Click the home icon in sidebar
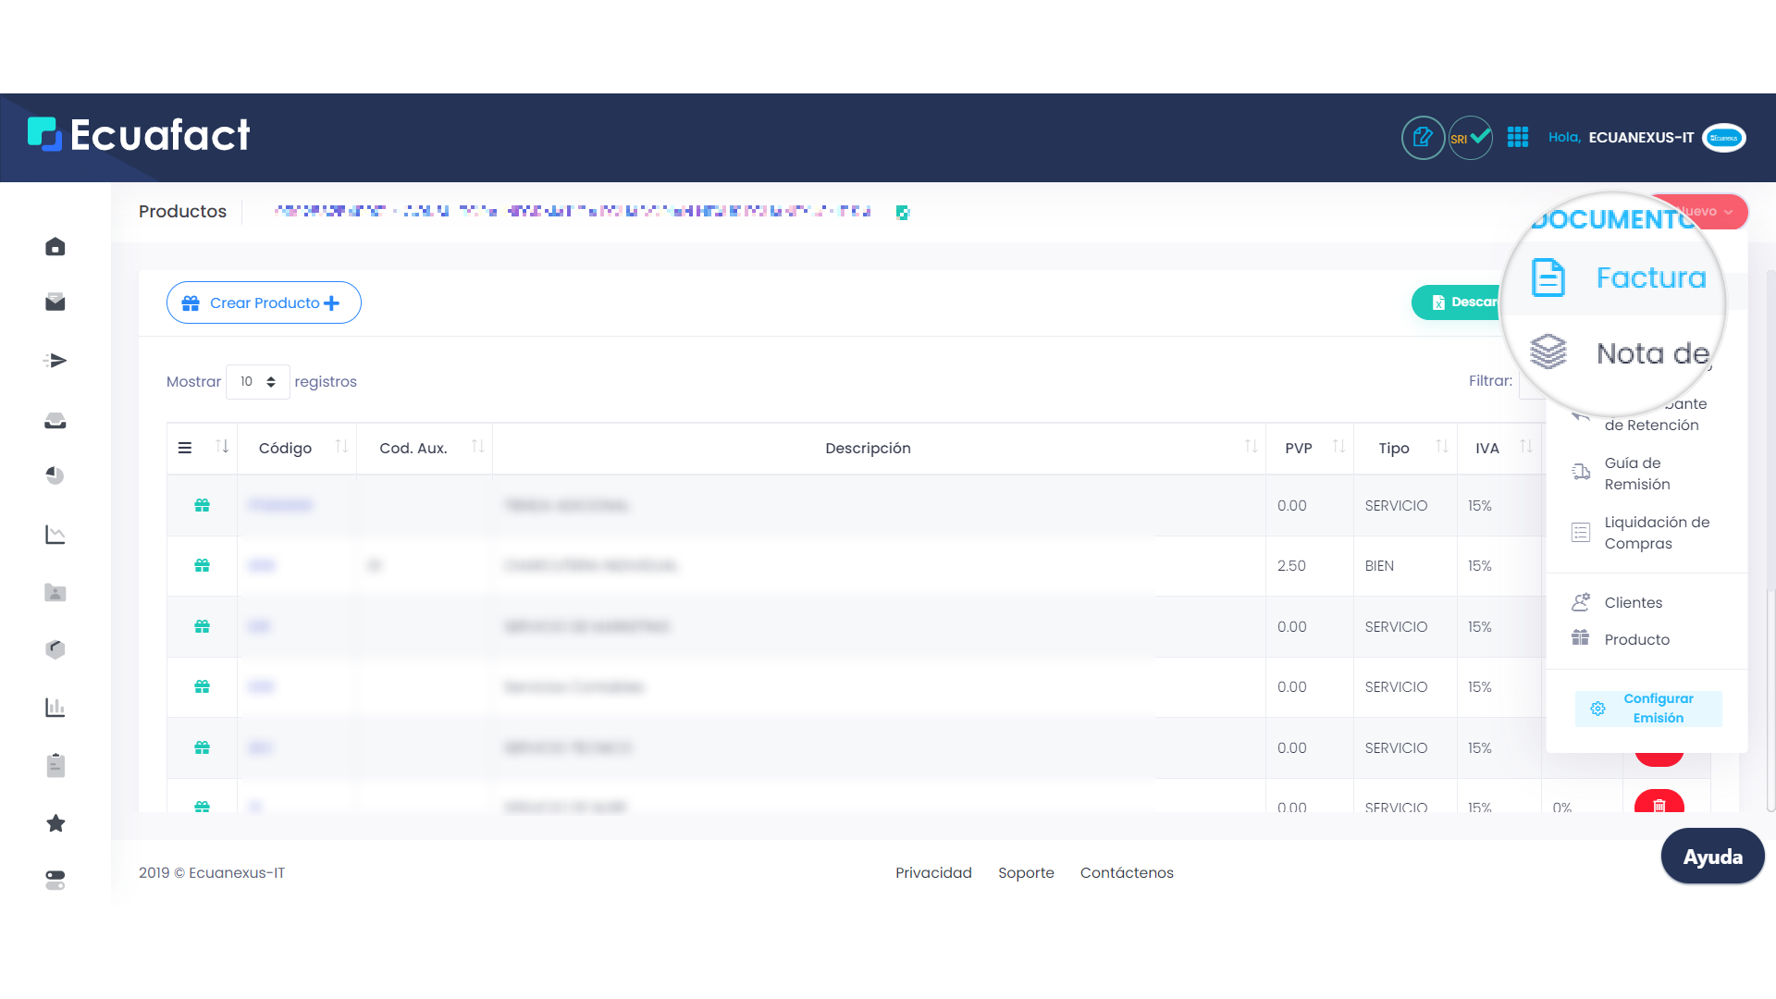1776x999 pixels. (55, 247)
